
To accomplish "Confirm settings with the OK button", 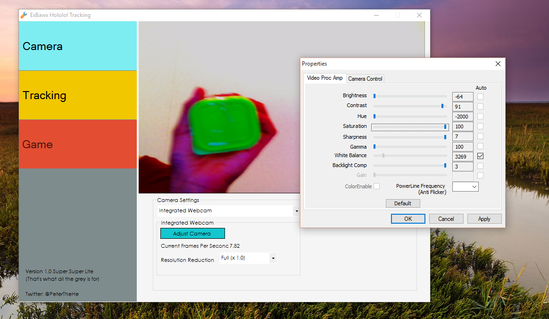I will click(408, 218).
